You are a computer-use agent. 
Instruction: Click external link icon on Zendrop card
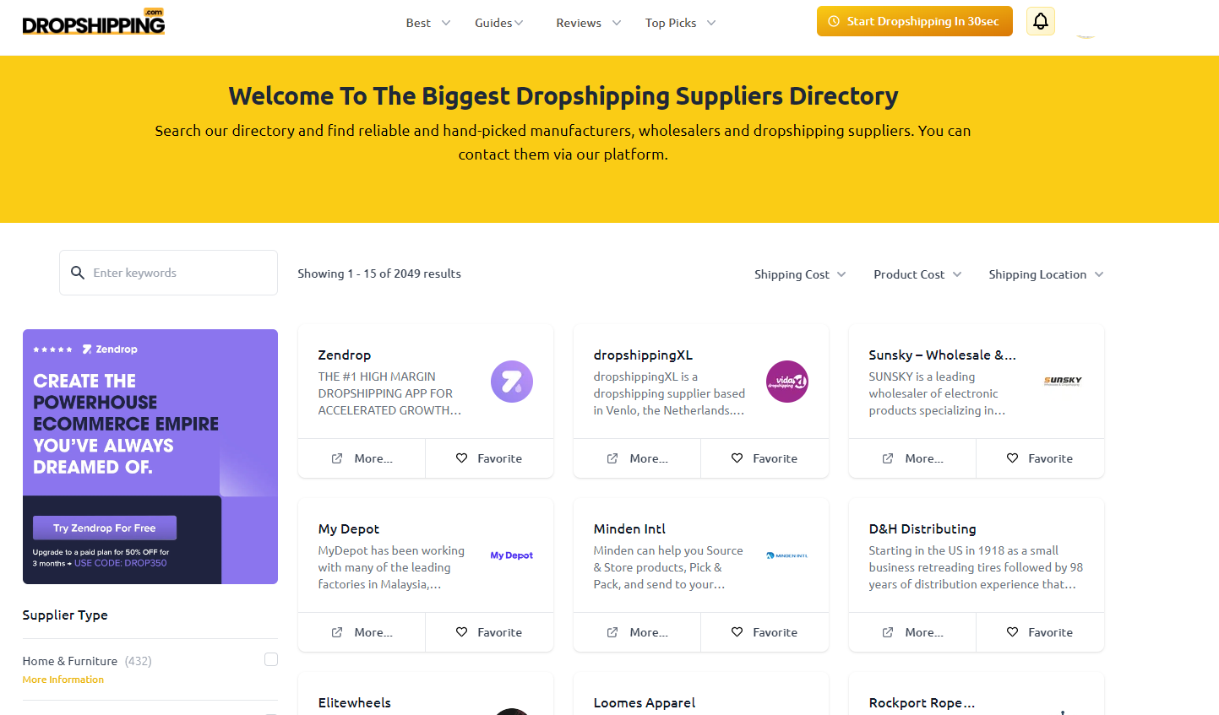tap(337, 458)
